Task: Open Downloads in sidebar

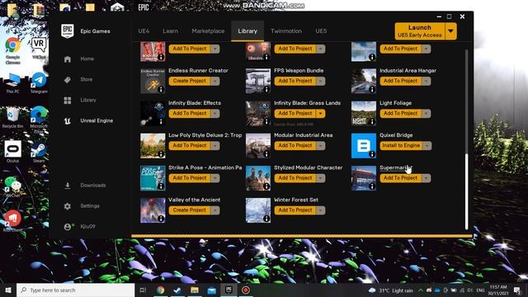Action: [x=93, y=185]
